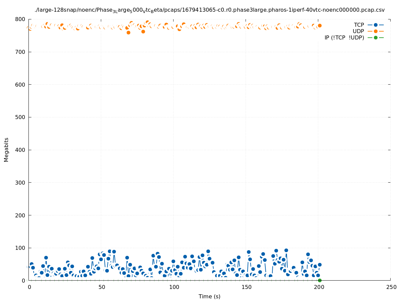Toggle the TCP series via legend label

pyautogui.click(x=359, y=25)
